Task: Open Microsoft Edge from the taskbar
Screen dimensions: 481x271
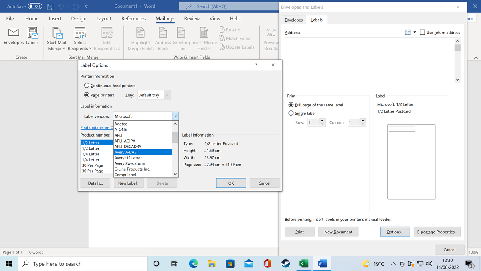Action: [x=194, y=264]
